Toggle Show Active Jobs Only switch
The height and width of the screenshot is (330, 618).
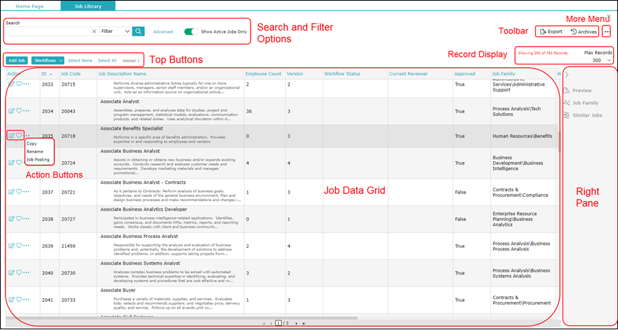coord(191,32)
